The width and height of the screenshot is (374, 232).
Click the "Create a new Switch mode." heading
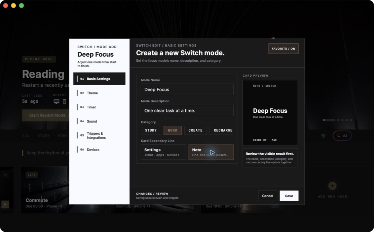[x=180, y=53]
